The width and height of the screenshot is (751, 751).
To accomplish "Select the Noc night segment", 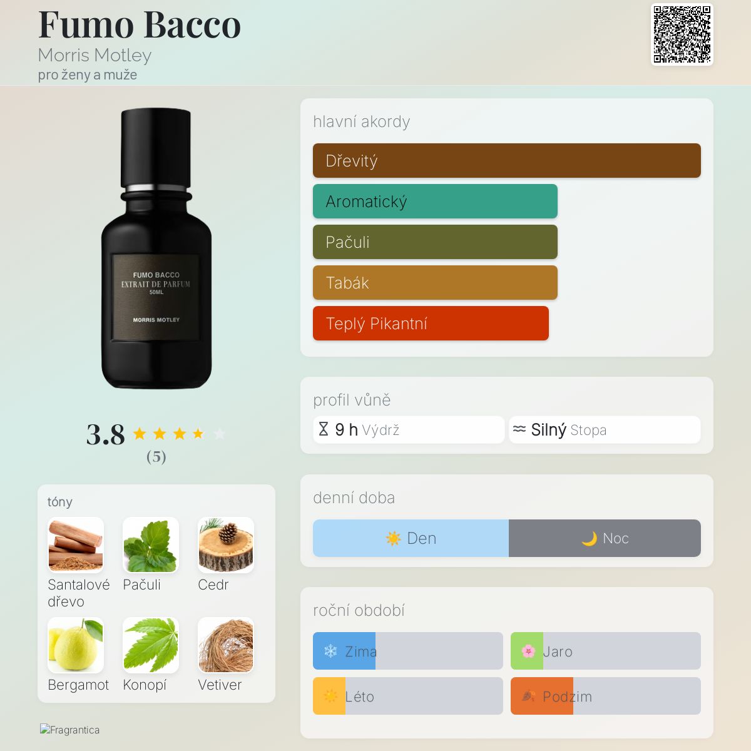I will click(605, 538).
